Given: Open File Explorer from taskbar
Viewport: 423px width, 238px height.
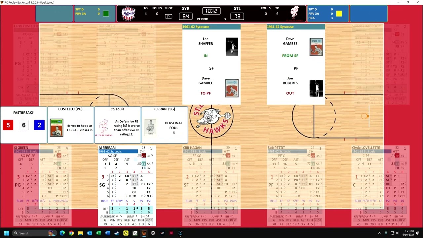Looking at the screenshot, I should point(80,233).
